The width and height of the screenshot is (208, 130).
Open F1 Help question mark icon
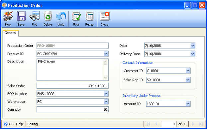(6, 124)
